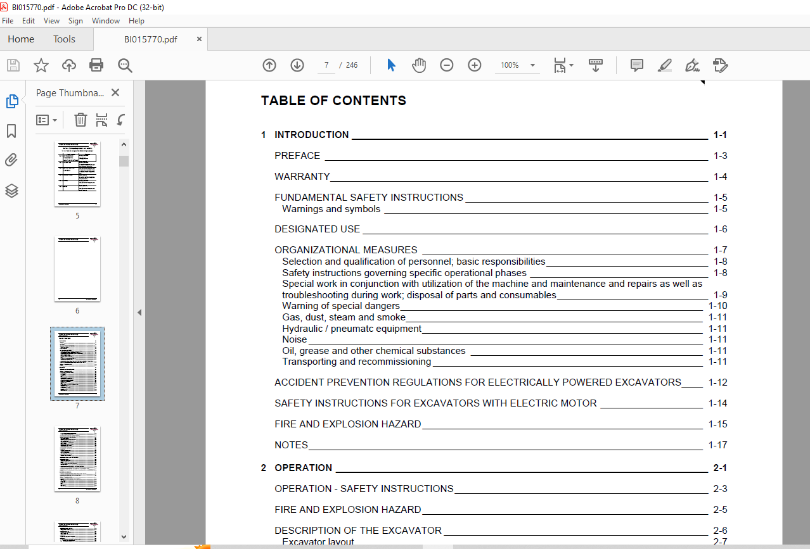Click Warnings and symbols entry
The image size is (810, 549).
505,209
